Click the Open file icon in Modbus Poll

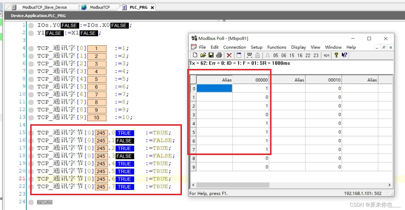coord(203,55)
